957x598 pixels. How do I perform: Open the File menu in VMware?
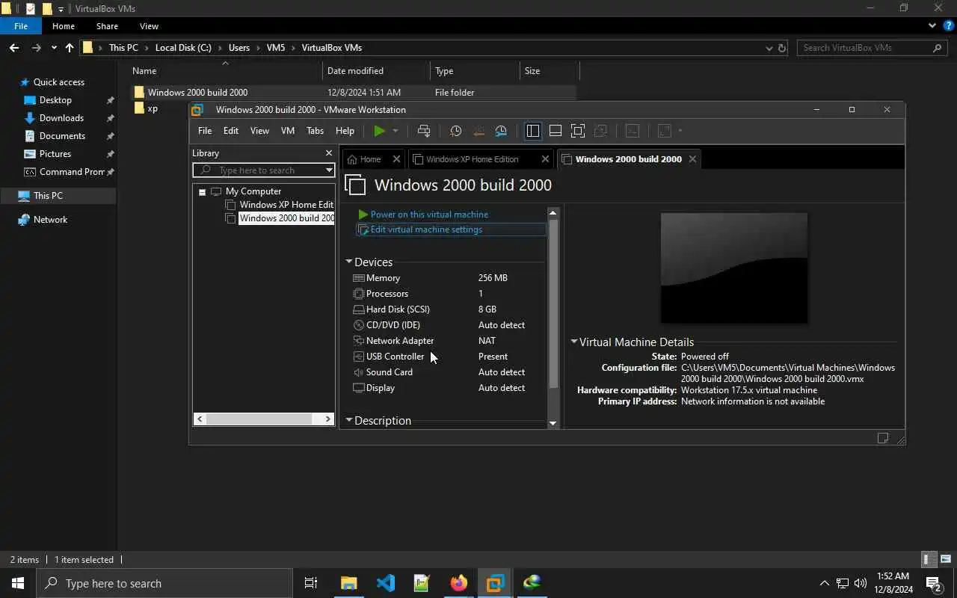[205, 131]
